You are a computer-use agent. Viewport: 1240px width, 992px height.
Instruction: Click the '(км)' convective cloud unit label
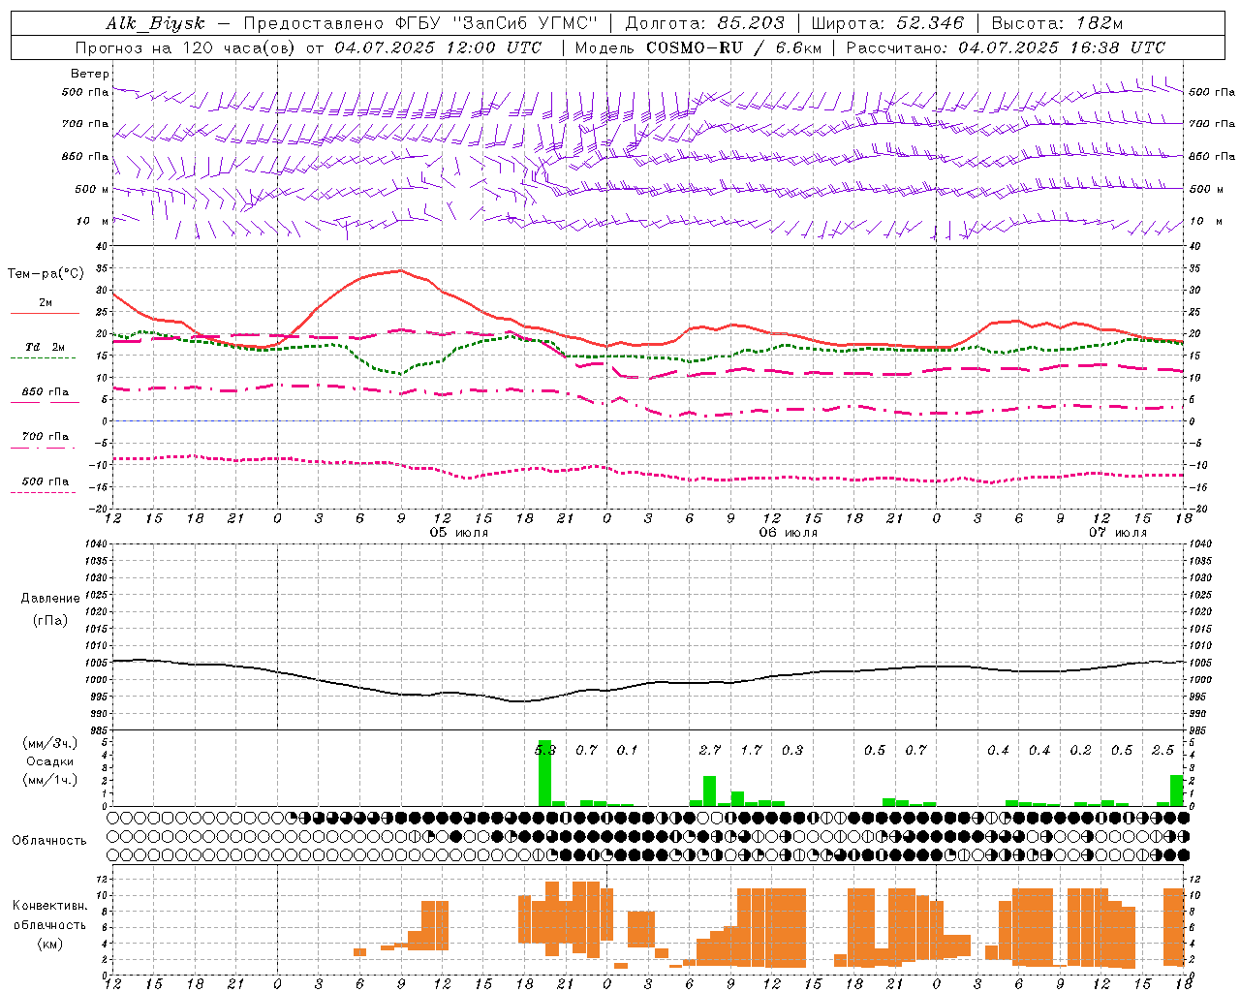click(x=50, y=944)
